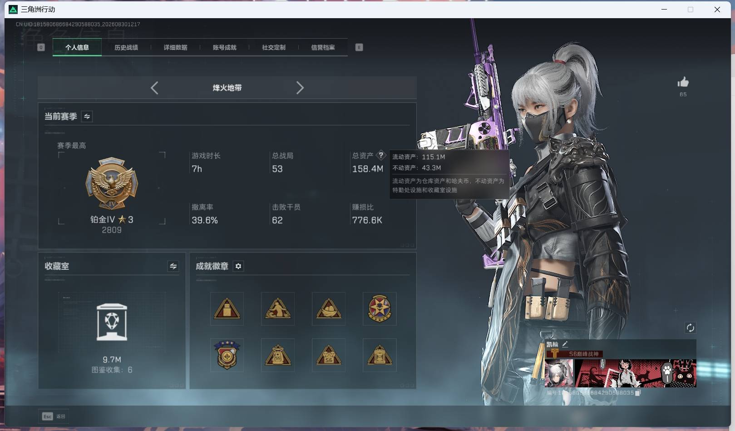Open the 个人信息 tab

pyautogui.click(x=77, y=47)
